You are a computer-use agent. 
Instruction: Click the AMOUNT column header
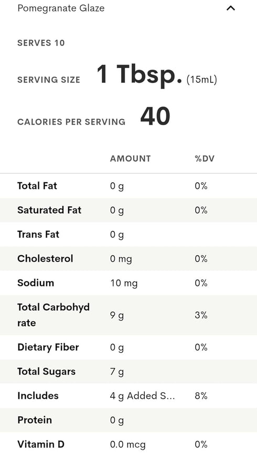point(130,159)
